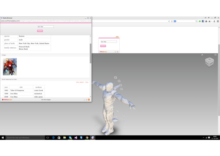The height and width of the screenshot is (156, 220).
Task: Open the Windows Store taskbar icon
Action: [x=59, y=138]
